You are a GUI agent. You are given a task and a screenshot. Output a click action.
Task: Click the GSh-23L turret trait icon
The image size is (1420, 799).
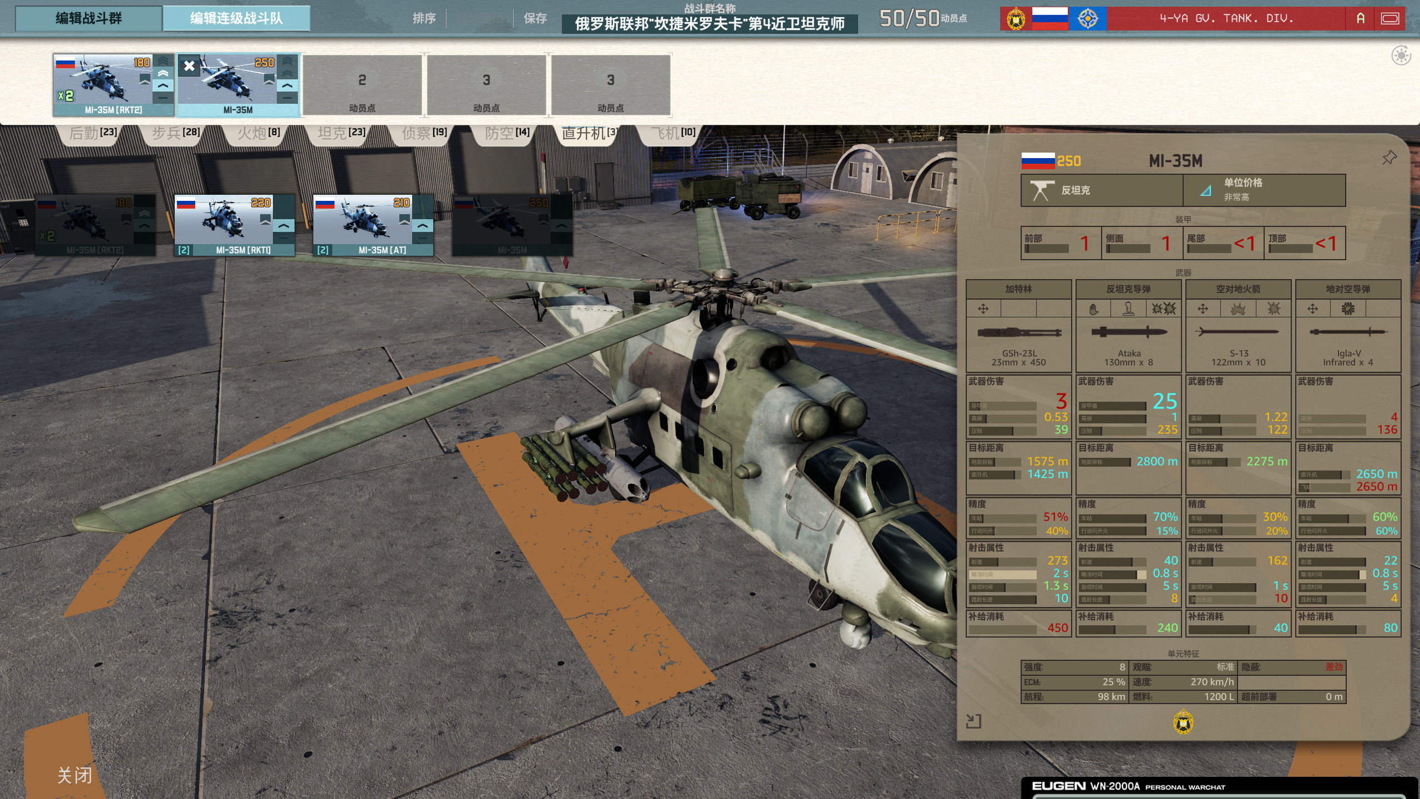click(983, 309)
